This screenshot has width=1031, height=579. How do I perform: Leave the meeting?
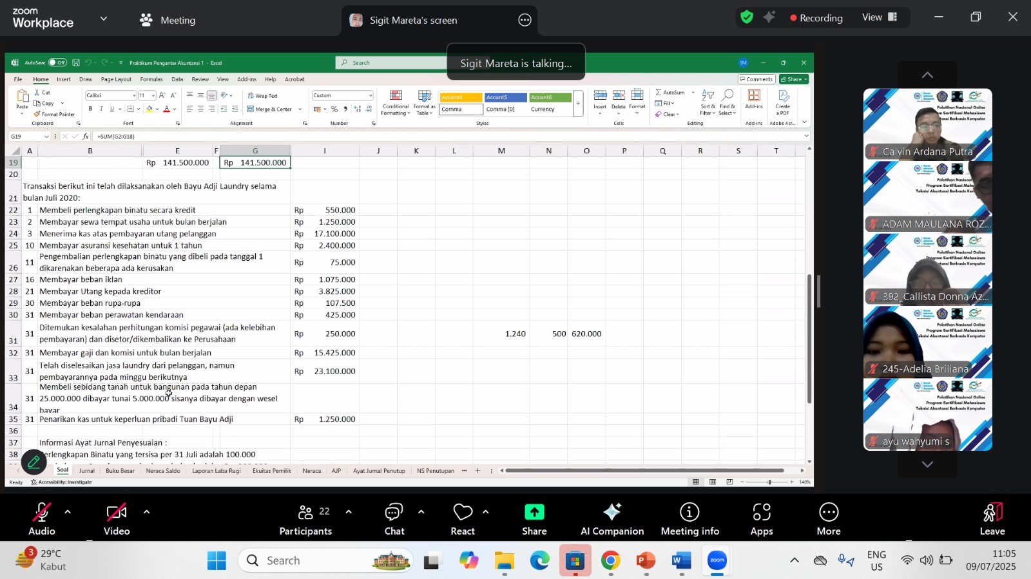992,519
